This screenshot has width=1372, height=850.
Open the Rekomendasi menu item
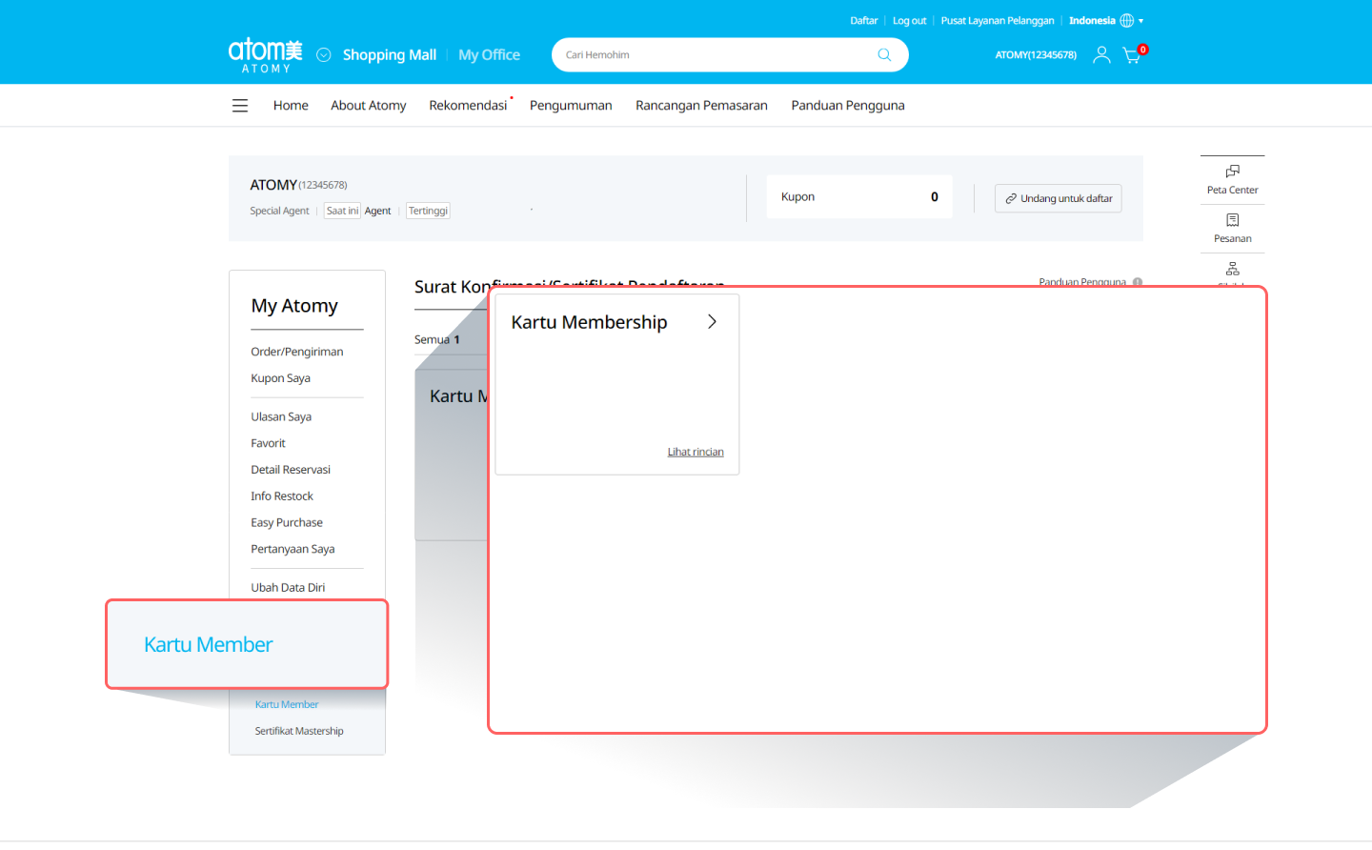468,106
